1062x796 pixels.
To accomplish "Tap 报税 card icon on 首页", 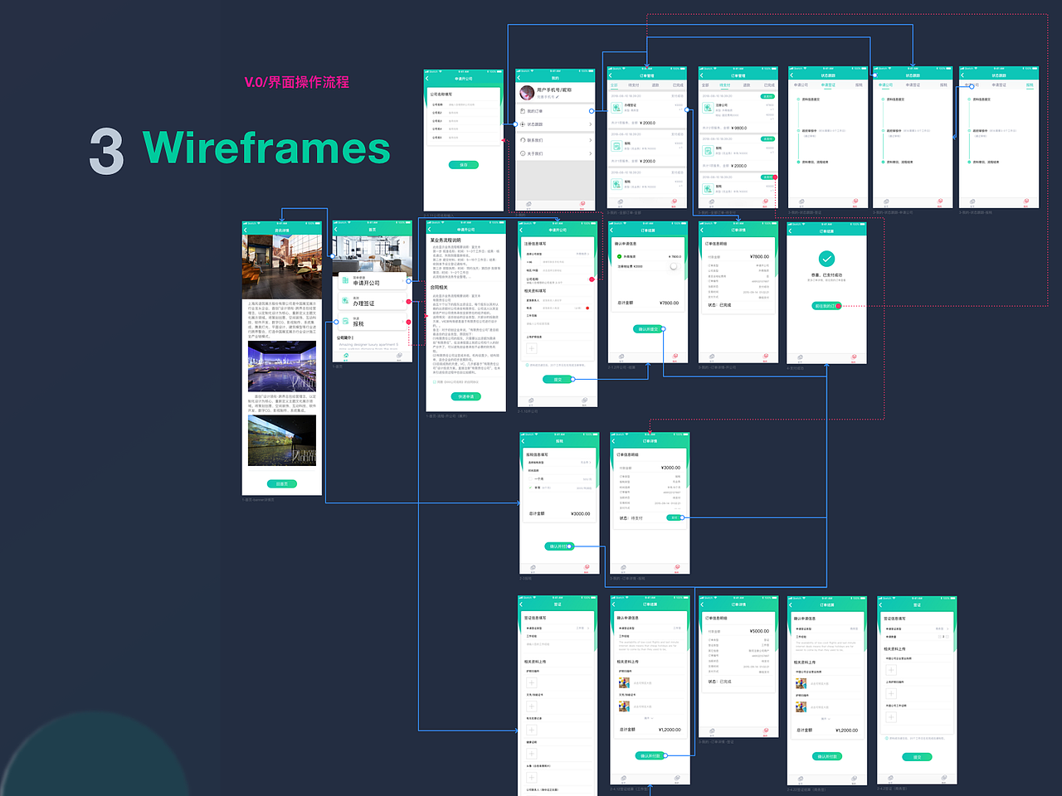I will coord(345,321).
